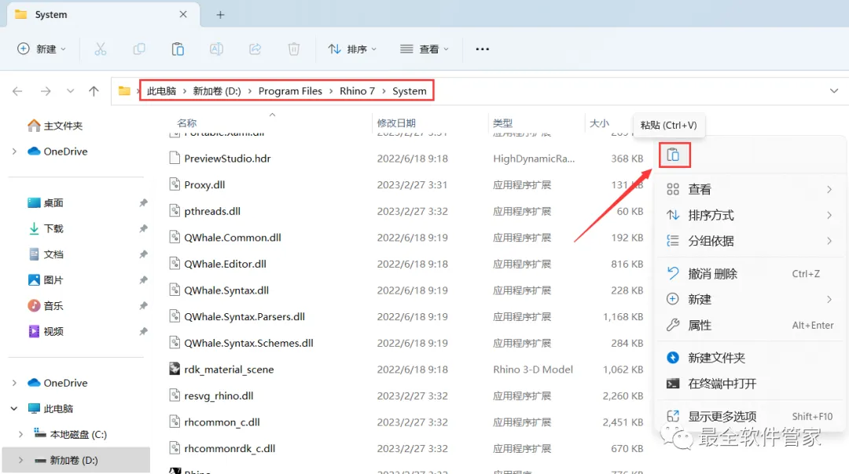Open 排序方式 submenu in context menu
This screenshot has width=849, height=474.
[x=749, y=215]
